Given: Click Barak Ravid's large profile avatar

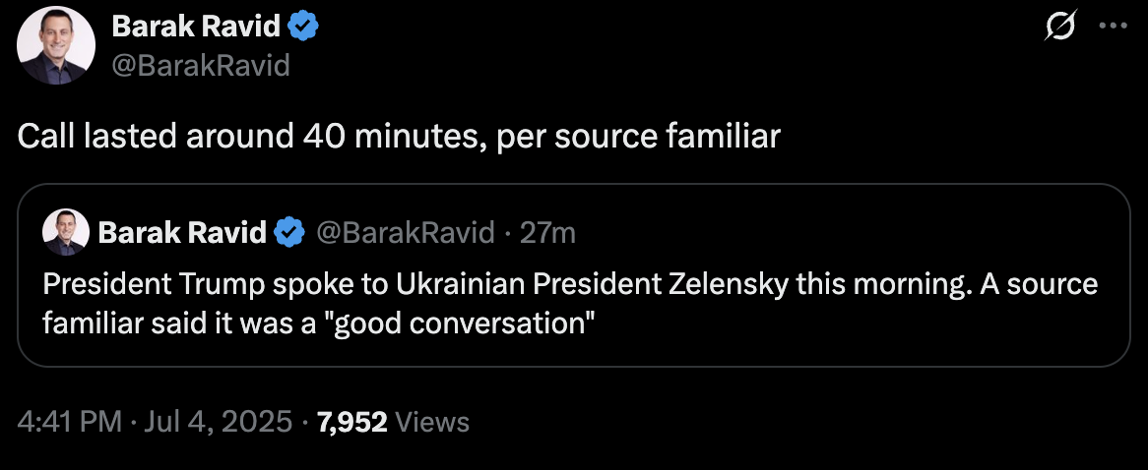Looking at the screenshot, I should (56, 44).
